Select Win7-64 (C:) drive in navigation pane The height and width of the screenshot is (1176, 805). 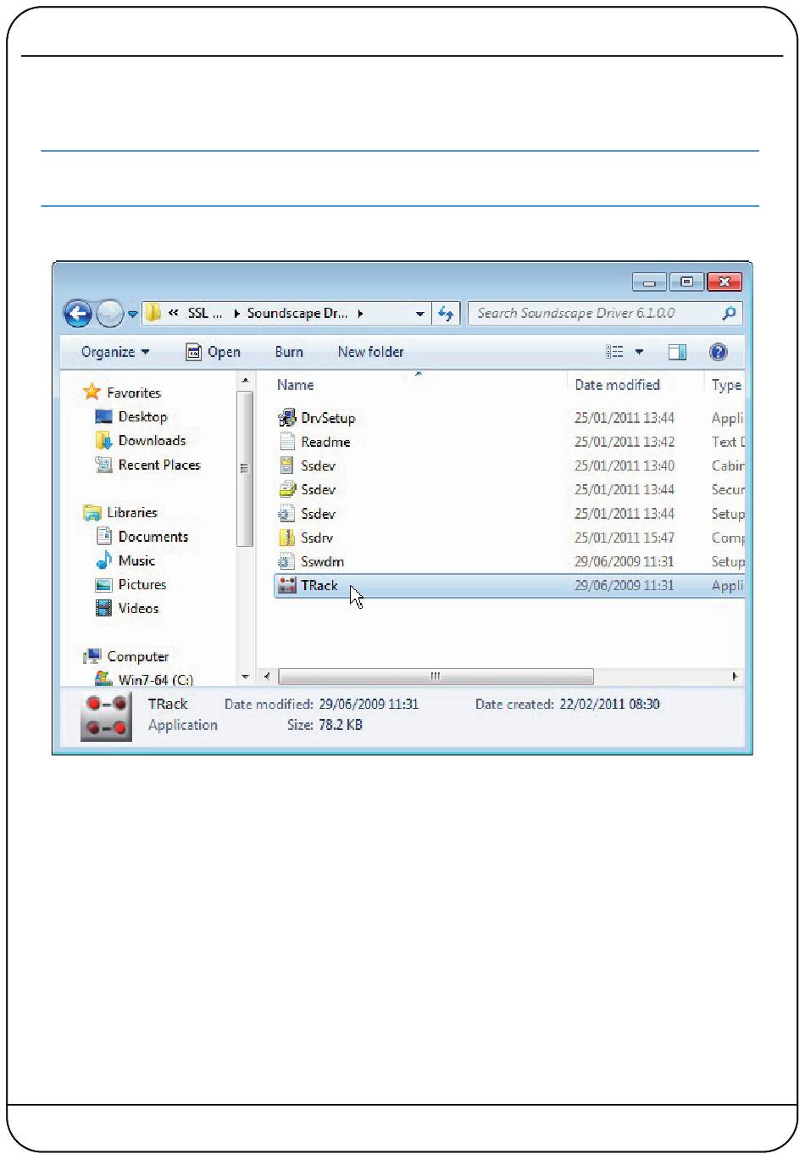click(x=155, y=679)
